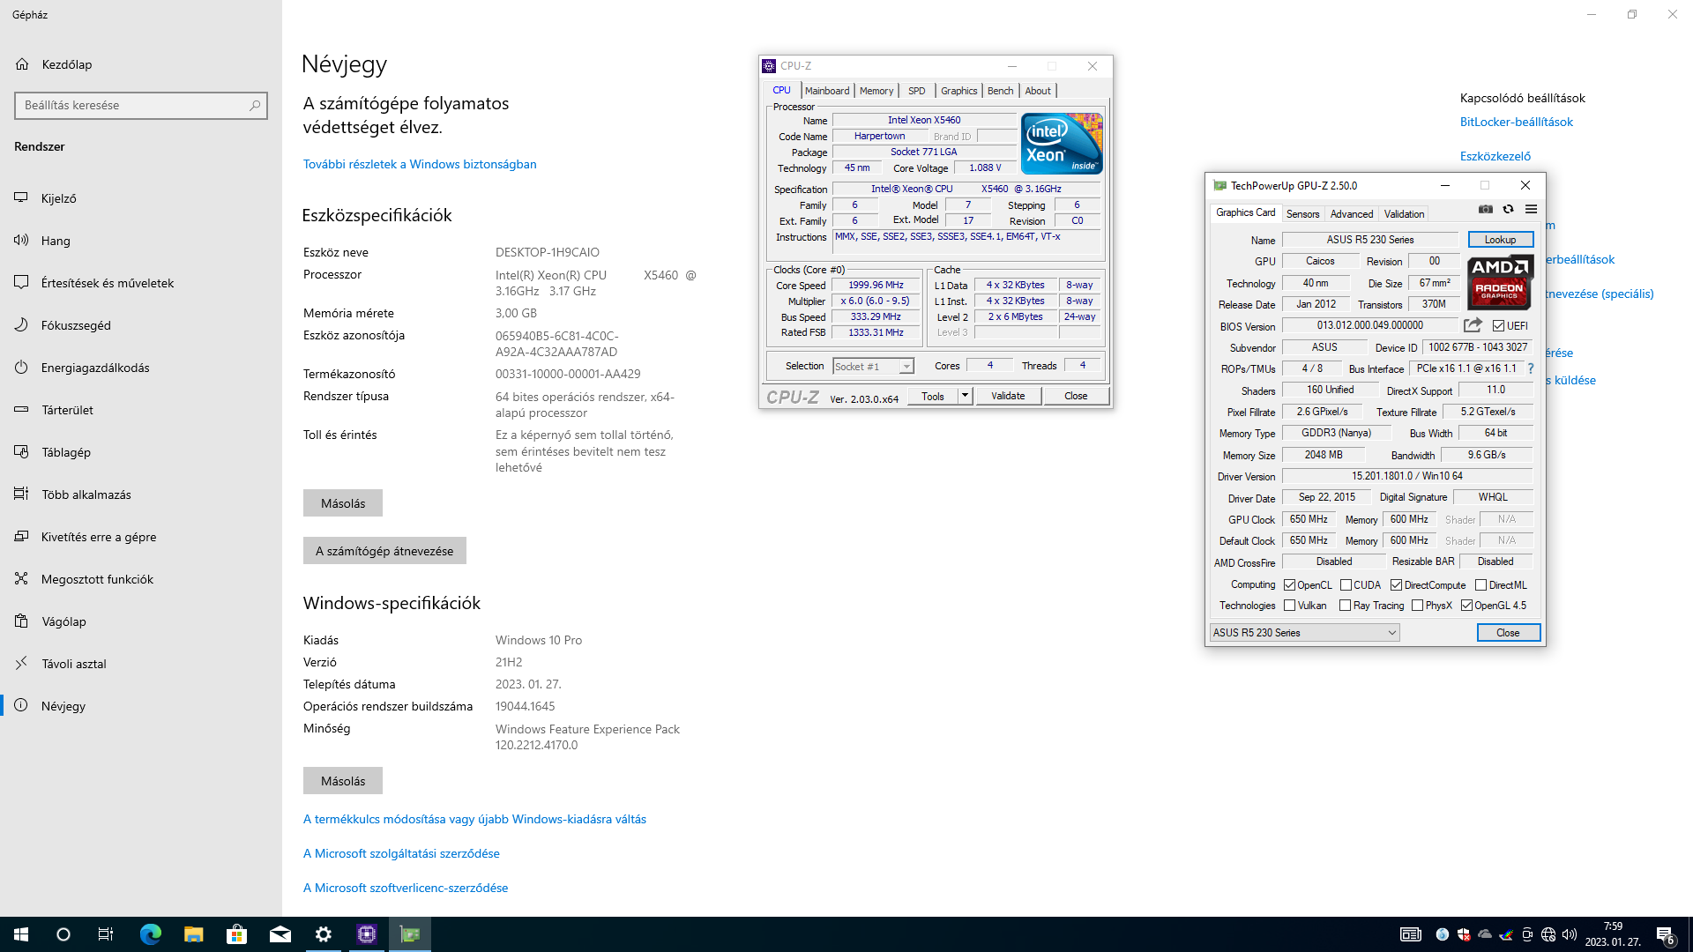
Task: Expand the CPU-Z Tools dropdown arrow
Action: click(x=965, y=396)
